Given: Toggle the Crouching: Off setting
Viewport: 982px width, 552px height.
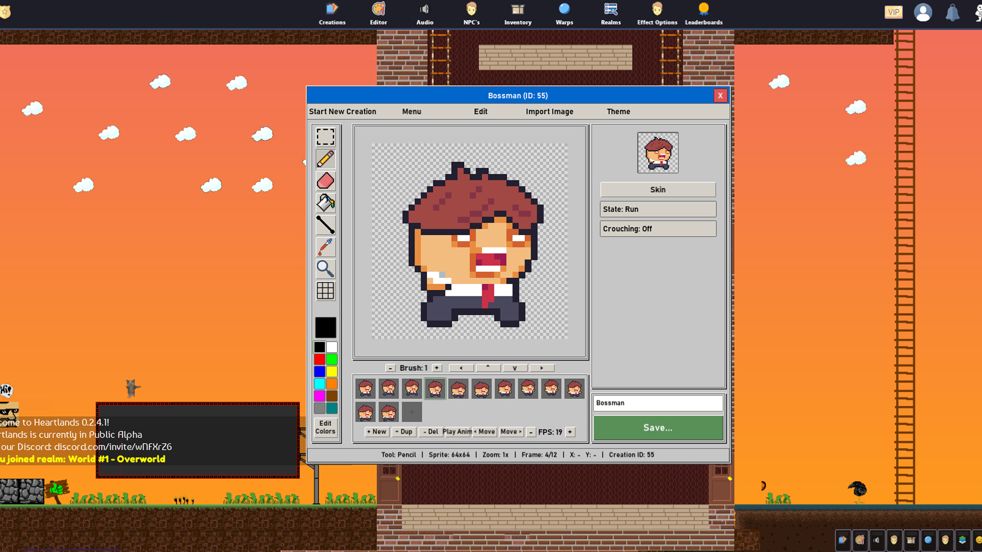Looking at the screenshot, I should coord(658,229).
